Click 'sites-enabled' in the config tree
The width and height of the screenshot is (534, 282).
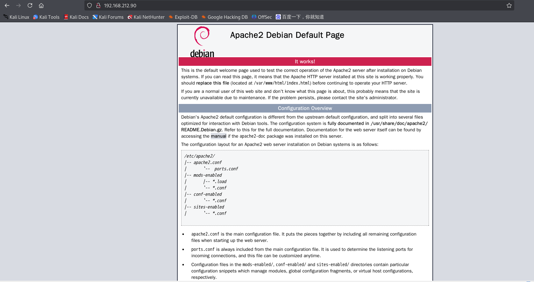tap(209, 207)
